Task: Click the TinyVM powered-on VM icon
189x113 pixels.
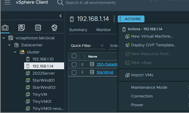Action: [28, 94]
